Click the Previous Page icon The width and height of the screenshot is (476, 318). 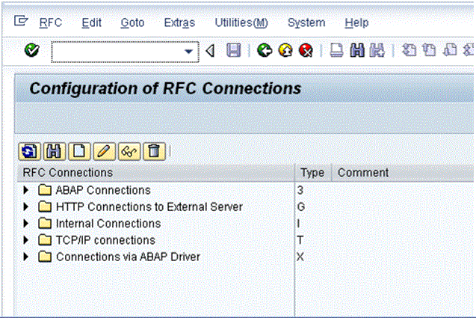[x=429, y=50]
